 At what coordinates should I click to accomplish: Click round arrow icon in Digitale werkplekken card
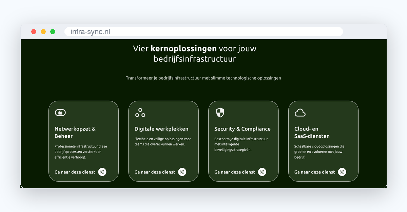point(182,172)
